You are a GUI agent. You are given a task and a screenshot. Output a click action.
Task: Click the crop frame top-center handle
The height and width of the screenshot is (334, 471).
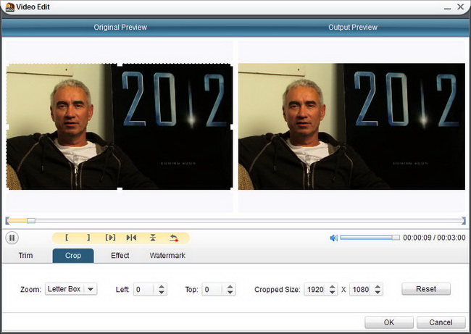coord(120,64)
